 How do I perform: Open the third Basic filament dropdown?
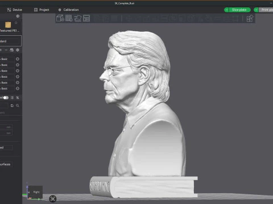(x=7, y=71)
